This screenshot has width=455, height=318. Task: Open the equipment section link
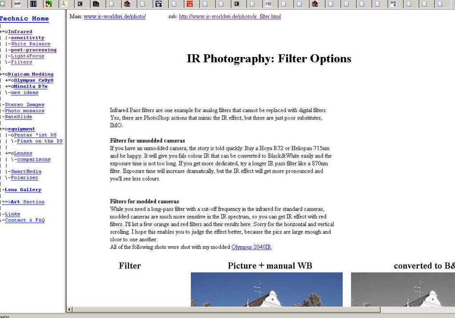(x=21, y=129)
